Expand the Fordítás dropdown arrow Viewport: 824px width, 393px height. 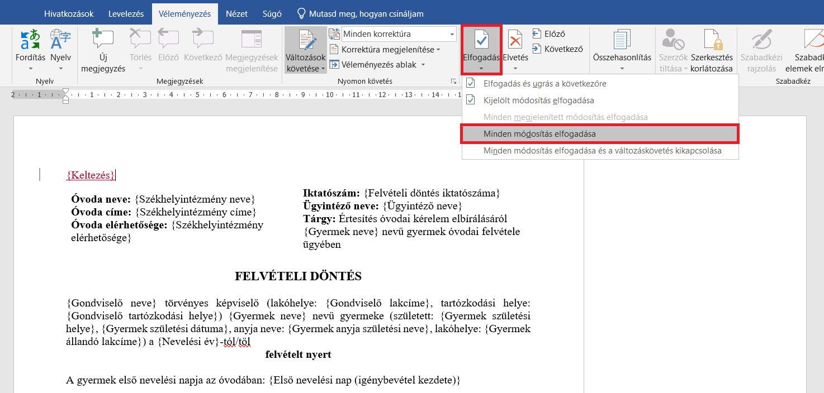(30, 69)
